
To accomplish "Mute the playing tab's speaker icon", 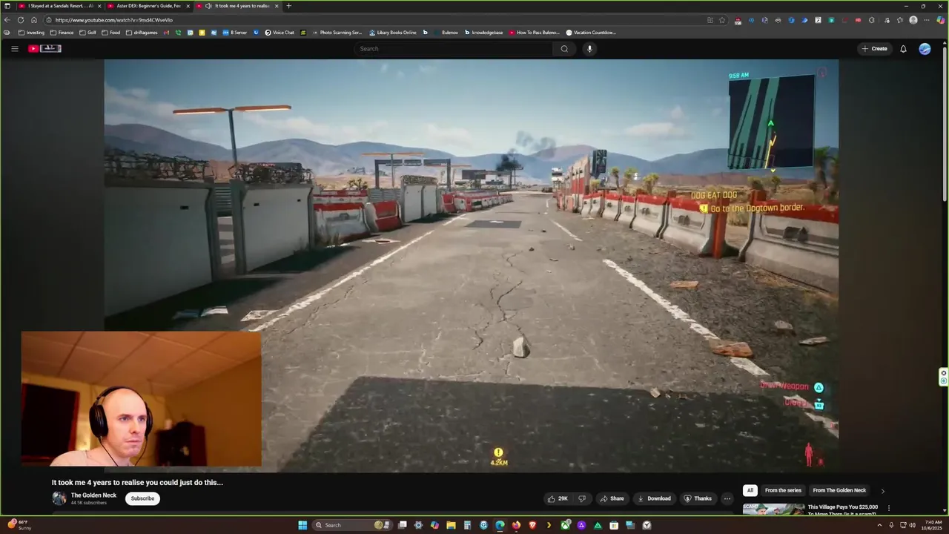I will point(208,6).
